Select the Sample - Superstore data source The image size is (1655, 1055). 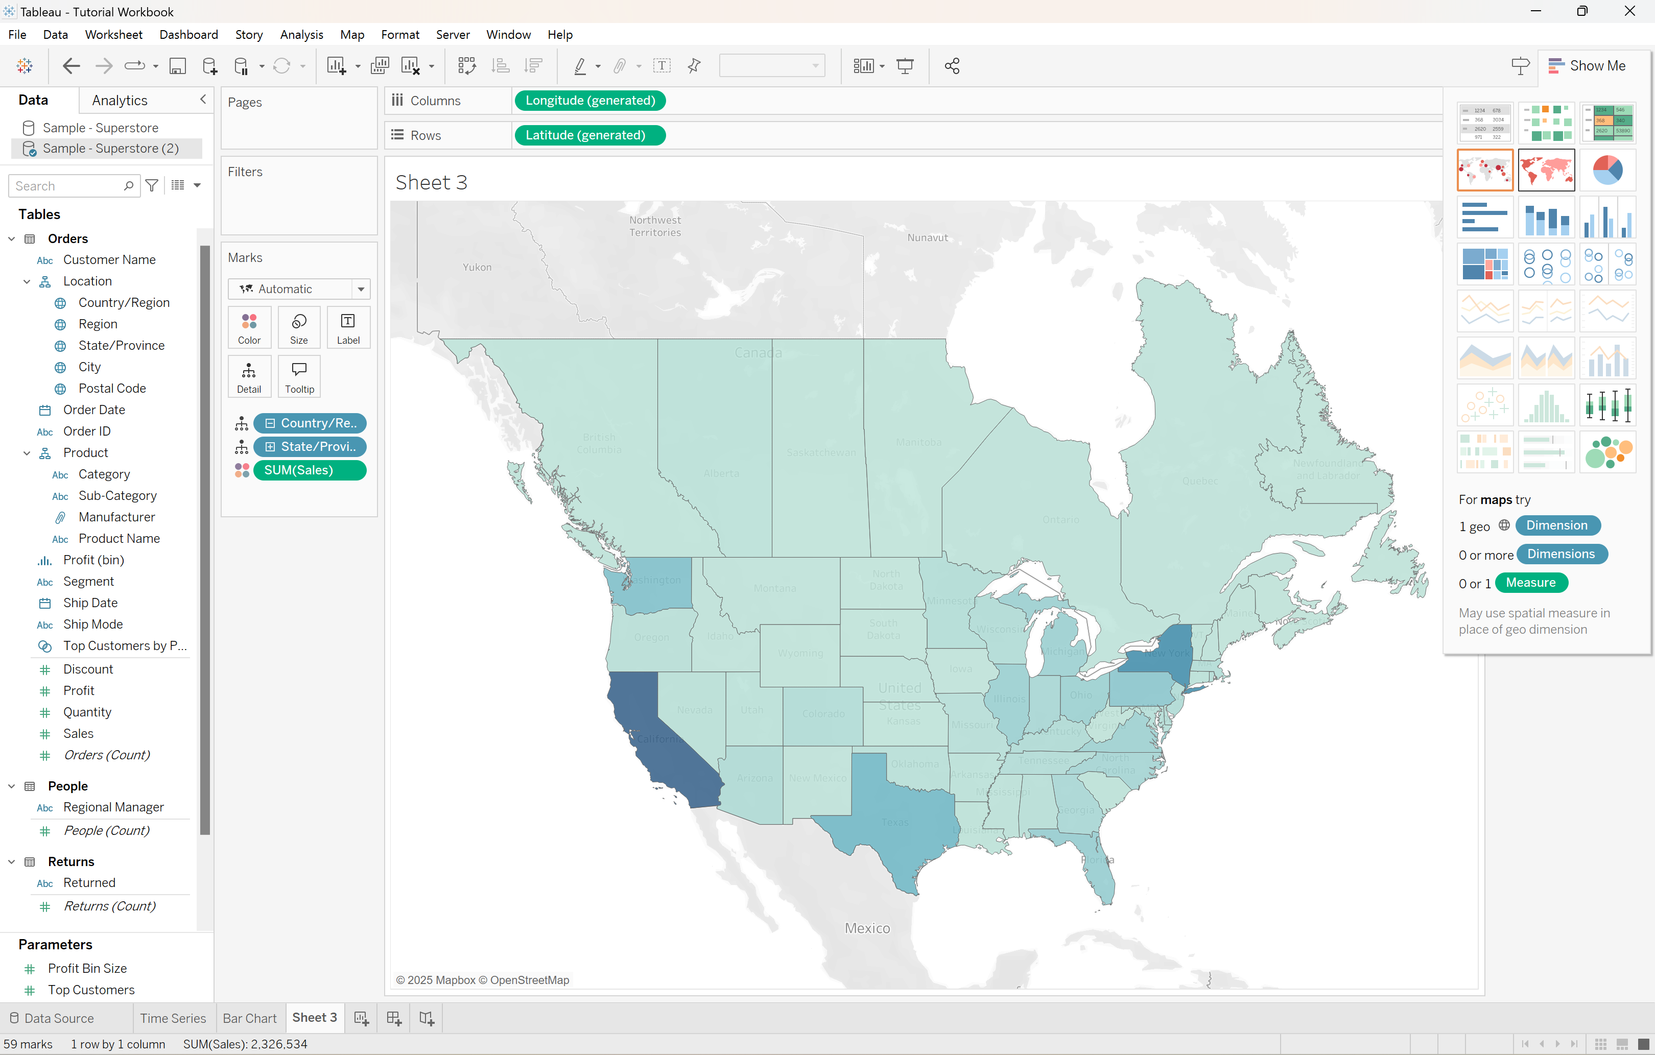(100, 128)
